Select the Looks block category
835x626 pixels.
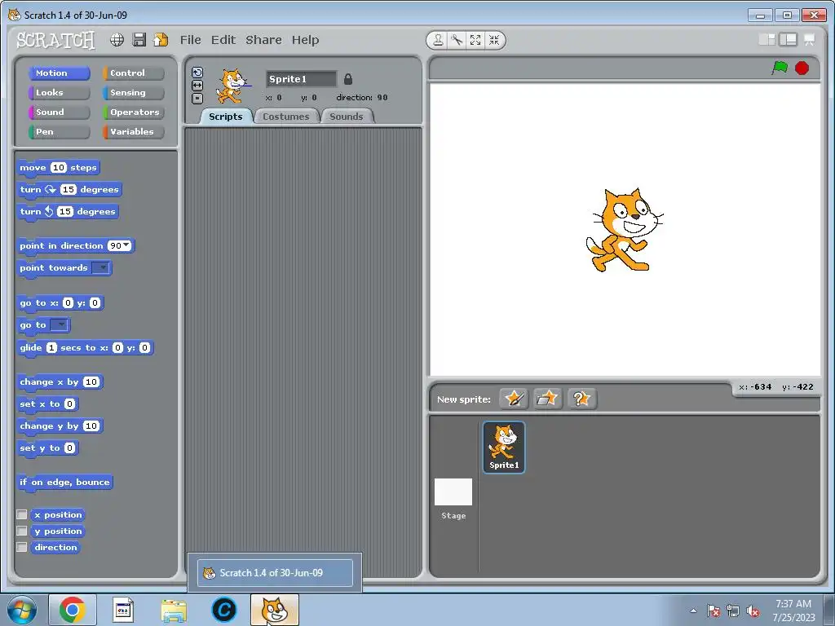pos(59,93)
